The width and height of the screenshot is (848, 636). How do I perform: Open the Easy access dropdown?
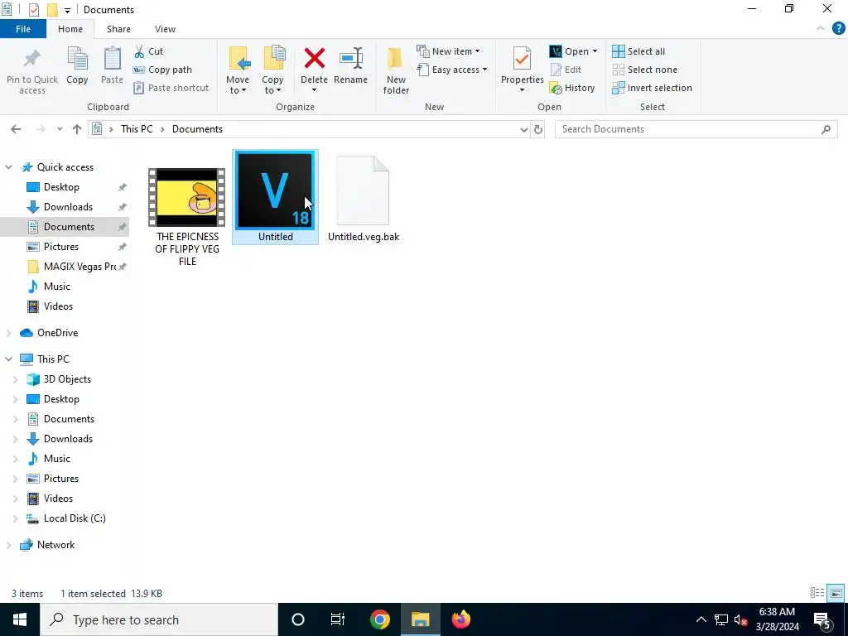click(452, 70)
